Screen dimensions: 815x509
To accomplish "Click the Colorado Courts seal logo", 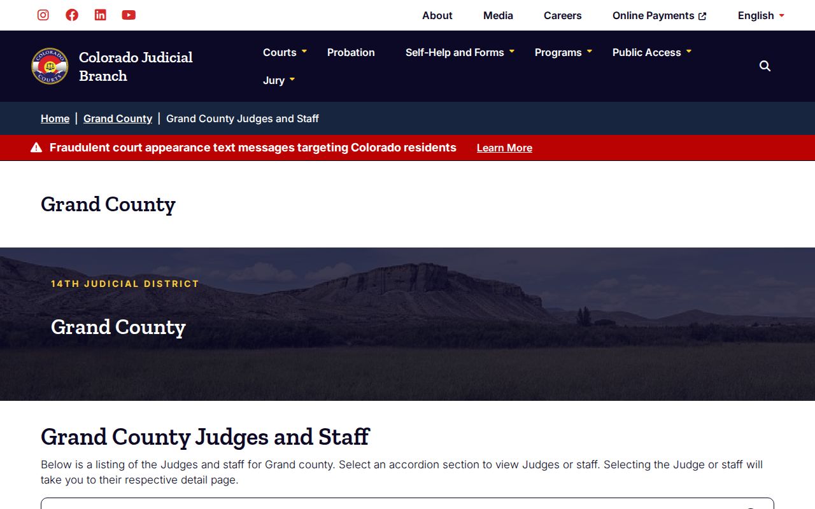I will point(50,66).
